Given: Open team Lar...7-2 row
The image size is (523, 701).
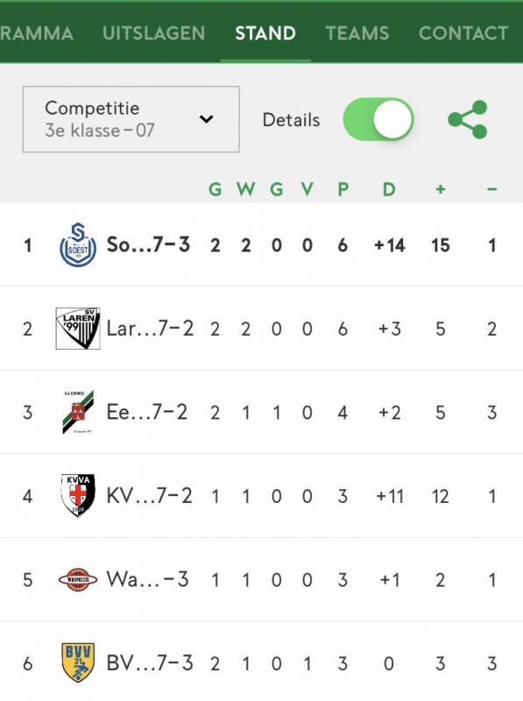Looking at the screenshot, I should [x=261, y=329].
